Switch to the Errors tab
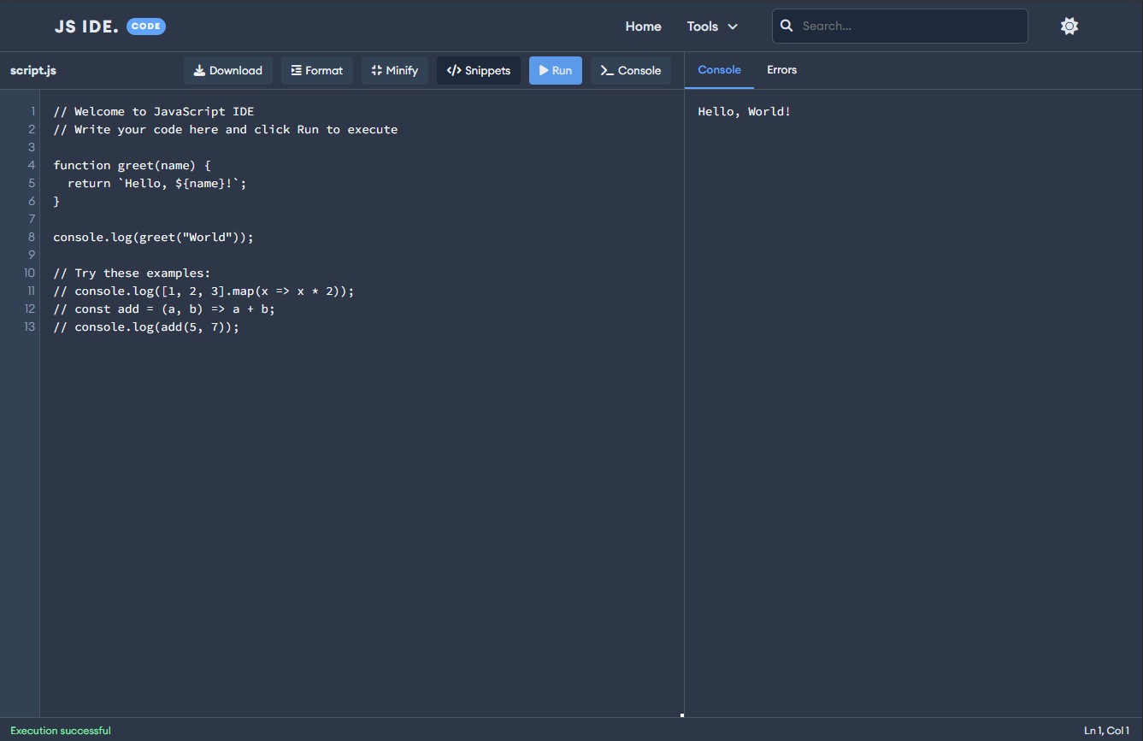The image size is (1143, 741). tap(781, 70)
